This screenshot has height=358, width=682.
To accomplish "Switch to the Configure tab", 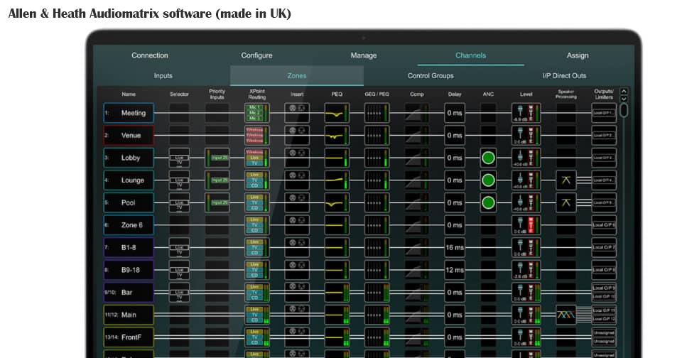I will click(x=256, y=55).
